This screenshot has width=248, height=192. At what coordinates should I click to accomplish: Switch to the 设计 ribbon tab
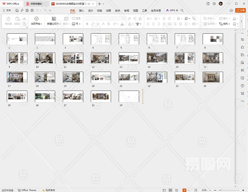pos(91,11)
